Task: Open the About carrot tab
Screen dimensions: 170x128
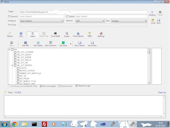Action: pos(10,35)
